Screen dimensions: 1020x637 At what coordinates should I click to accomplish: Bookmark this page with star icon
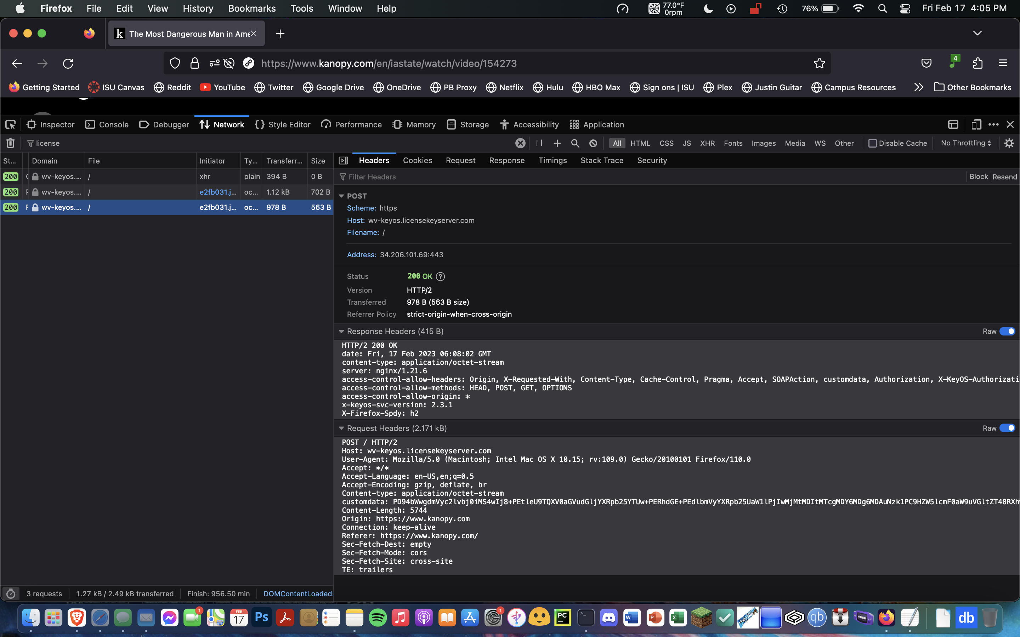819,63
